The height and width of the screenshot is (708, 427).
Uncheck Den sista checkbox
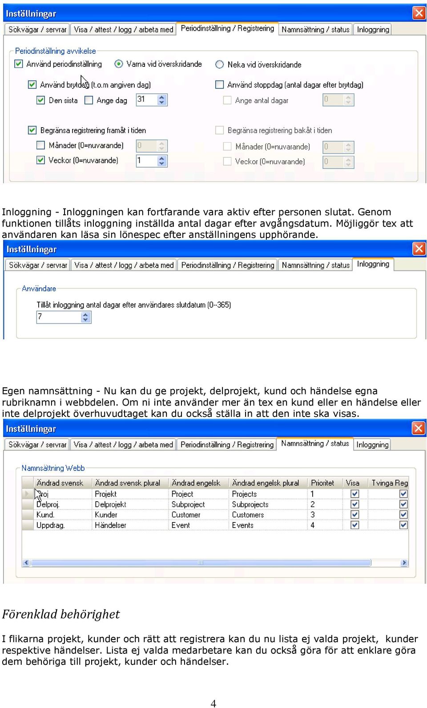pos(40,100)
